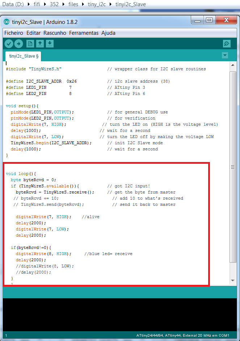Click '//alive' comment

coord(90,217)
